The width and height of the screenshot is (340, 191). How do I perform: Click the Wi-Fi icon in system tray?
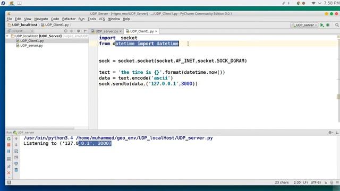[313, 3]
